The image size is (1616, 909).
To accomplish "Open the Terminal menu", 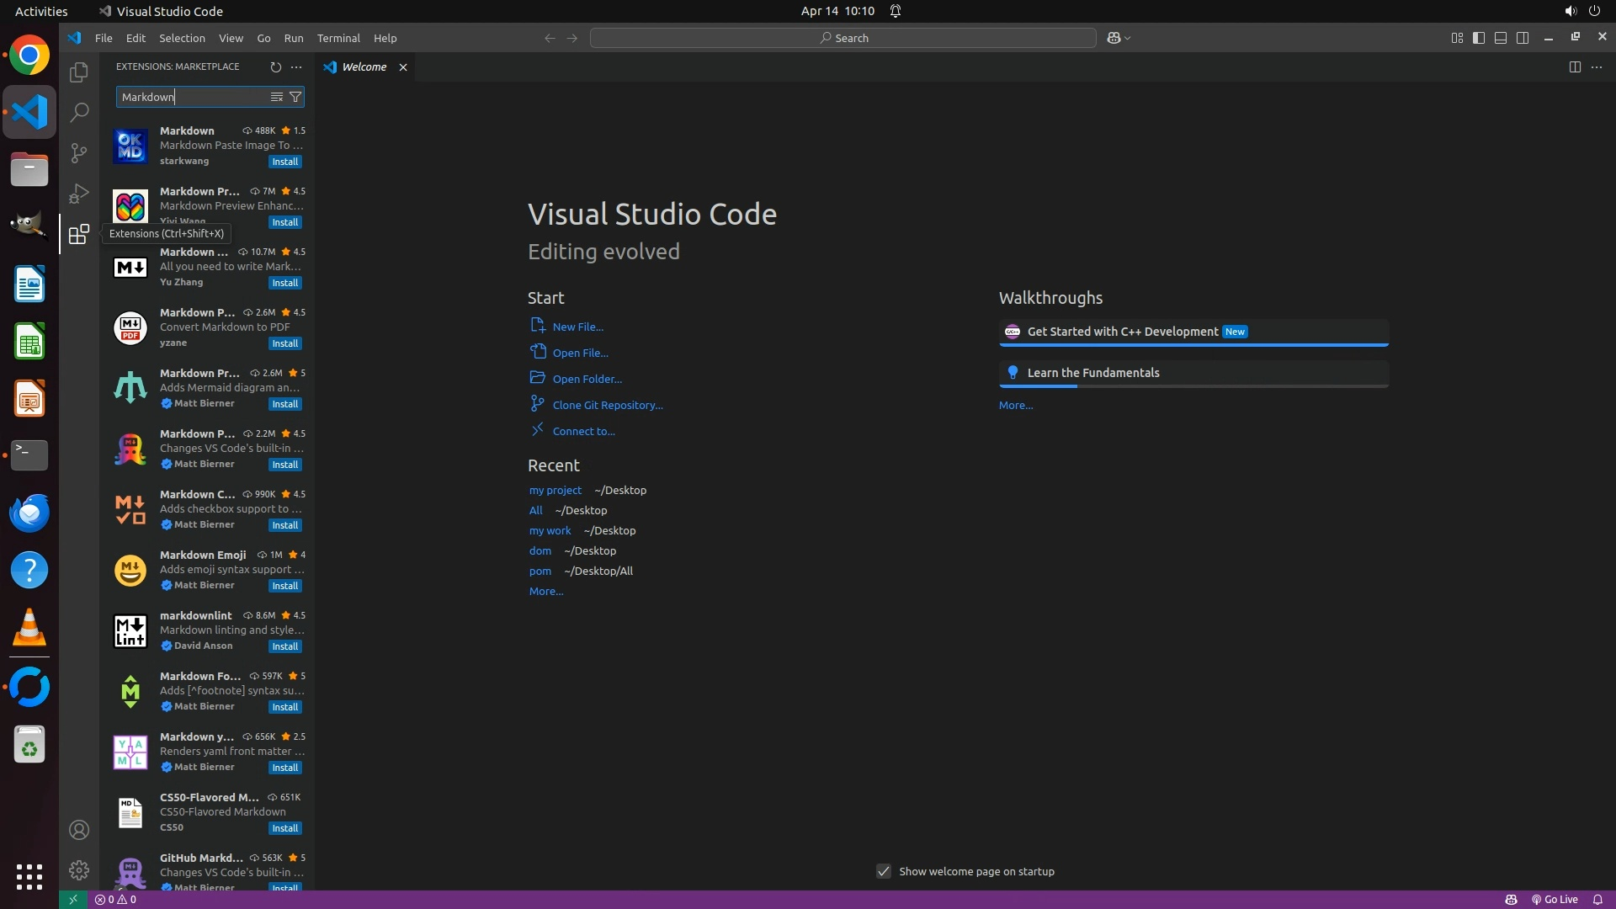I will [x=338, y=38].
